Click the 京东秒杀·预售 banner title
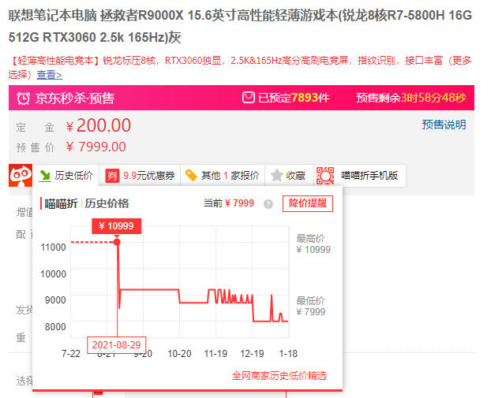The width and height of the screenshot is (491, 398). (74, 99)
